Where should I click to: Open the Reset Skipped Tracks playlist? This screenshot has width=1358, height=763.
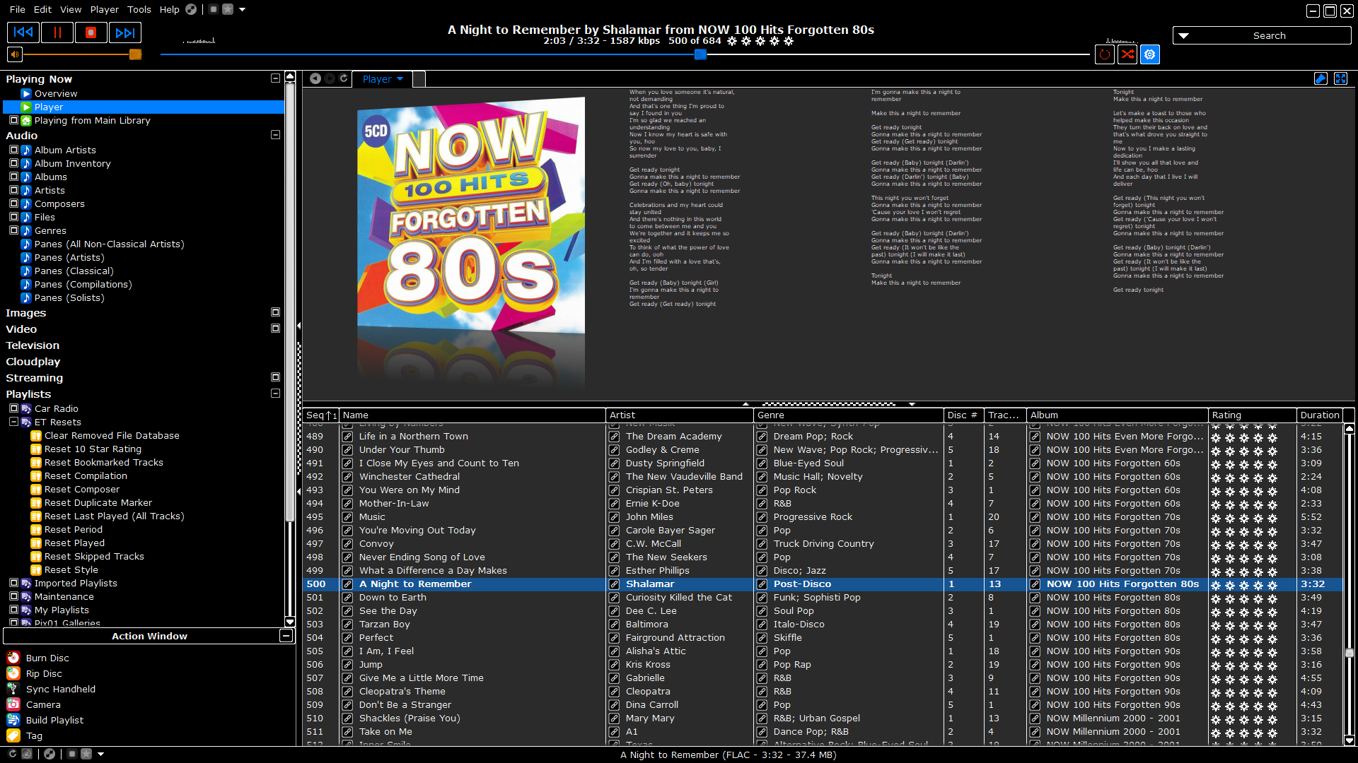click(x=94, y=557)
